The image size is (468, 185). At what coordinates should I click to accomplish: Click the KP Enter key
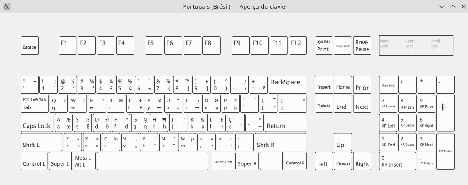tap(446, 151)
